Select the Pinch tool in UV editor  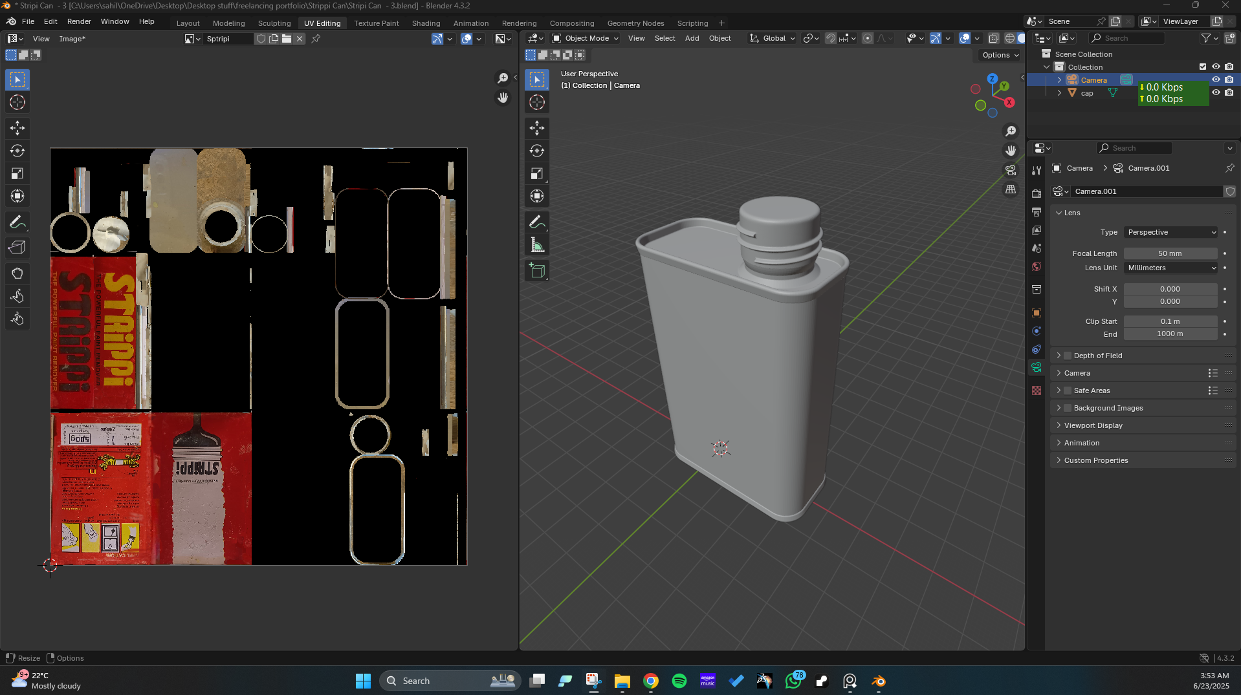(x=17, y=319)
